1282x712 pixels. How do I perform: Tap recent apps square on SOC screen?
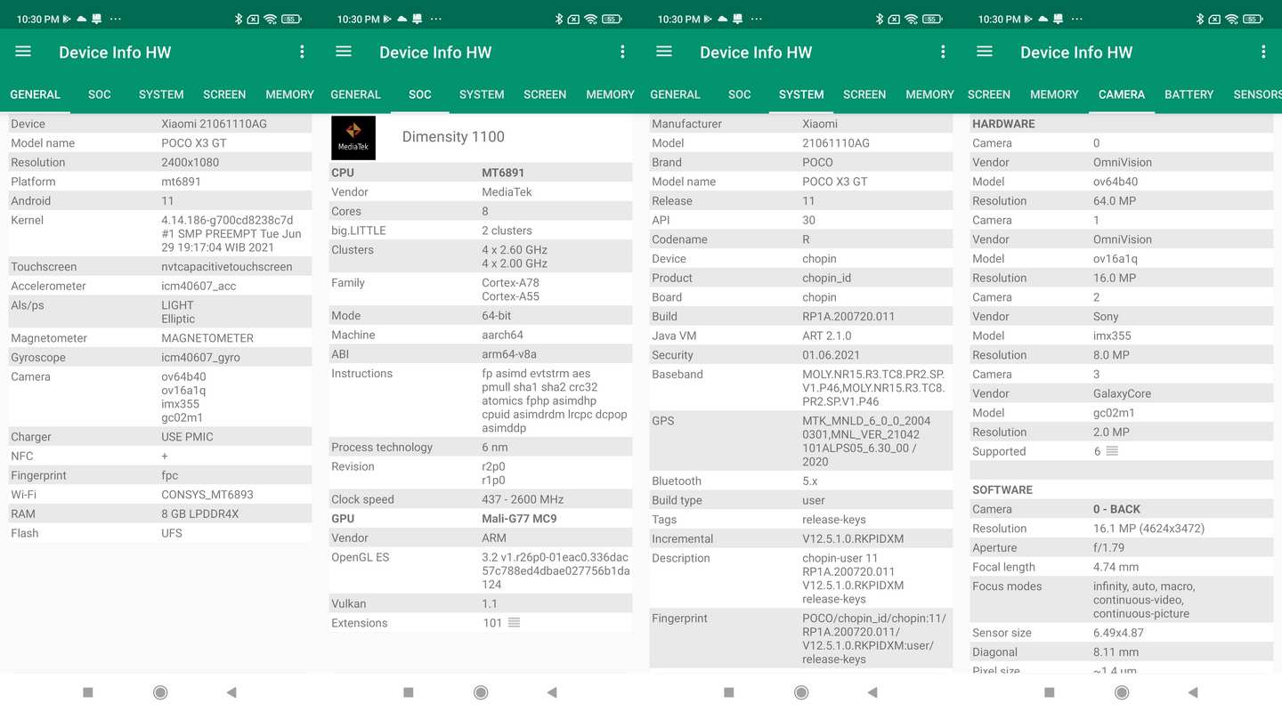click(x=408, y=692)
